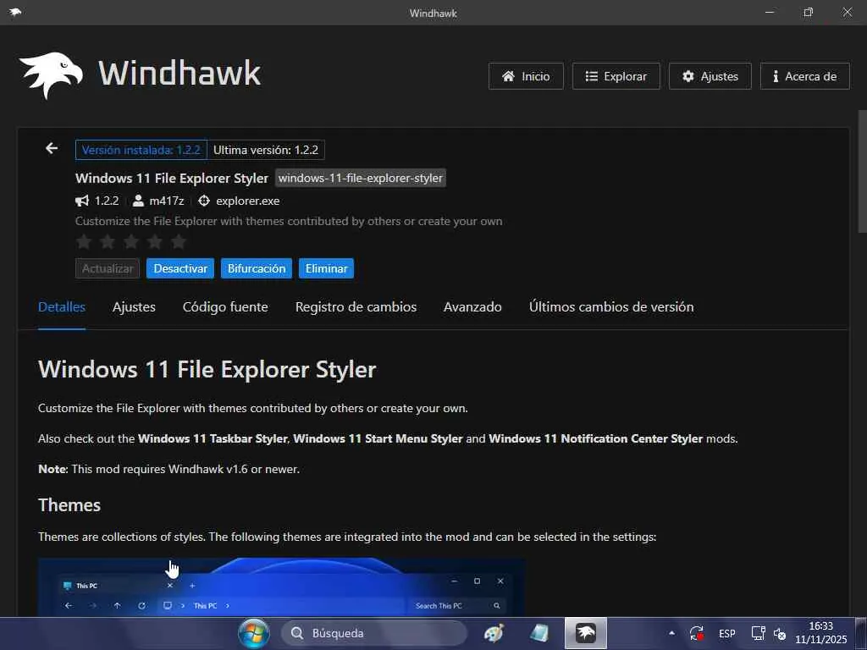Open the Windows 11 Taskbar Styler link
This screenshot has width=867, height=650.
point(213,439)
